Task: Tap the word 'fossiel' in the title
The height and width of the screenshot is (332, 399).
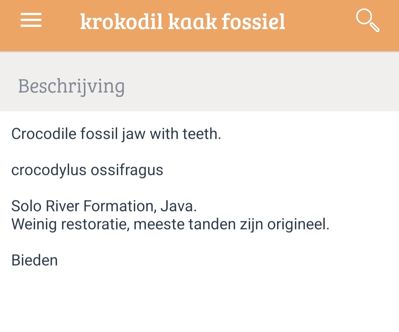Action: tap(253, 22)
